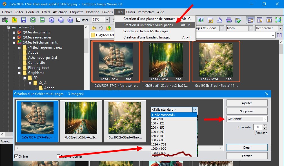Image resolution: width=284 pixels, height=166 pixels.
Task: Open the GIF Animé format dropdown
Action: click(265, 119)
